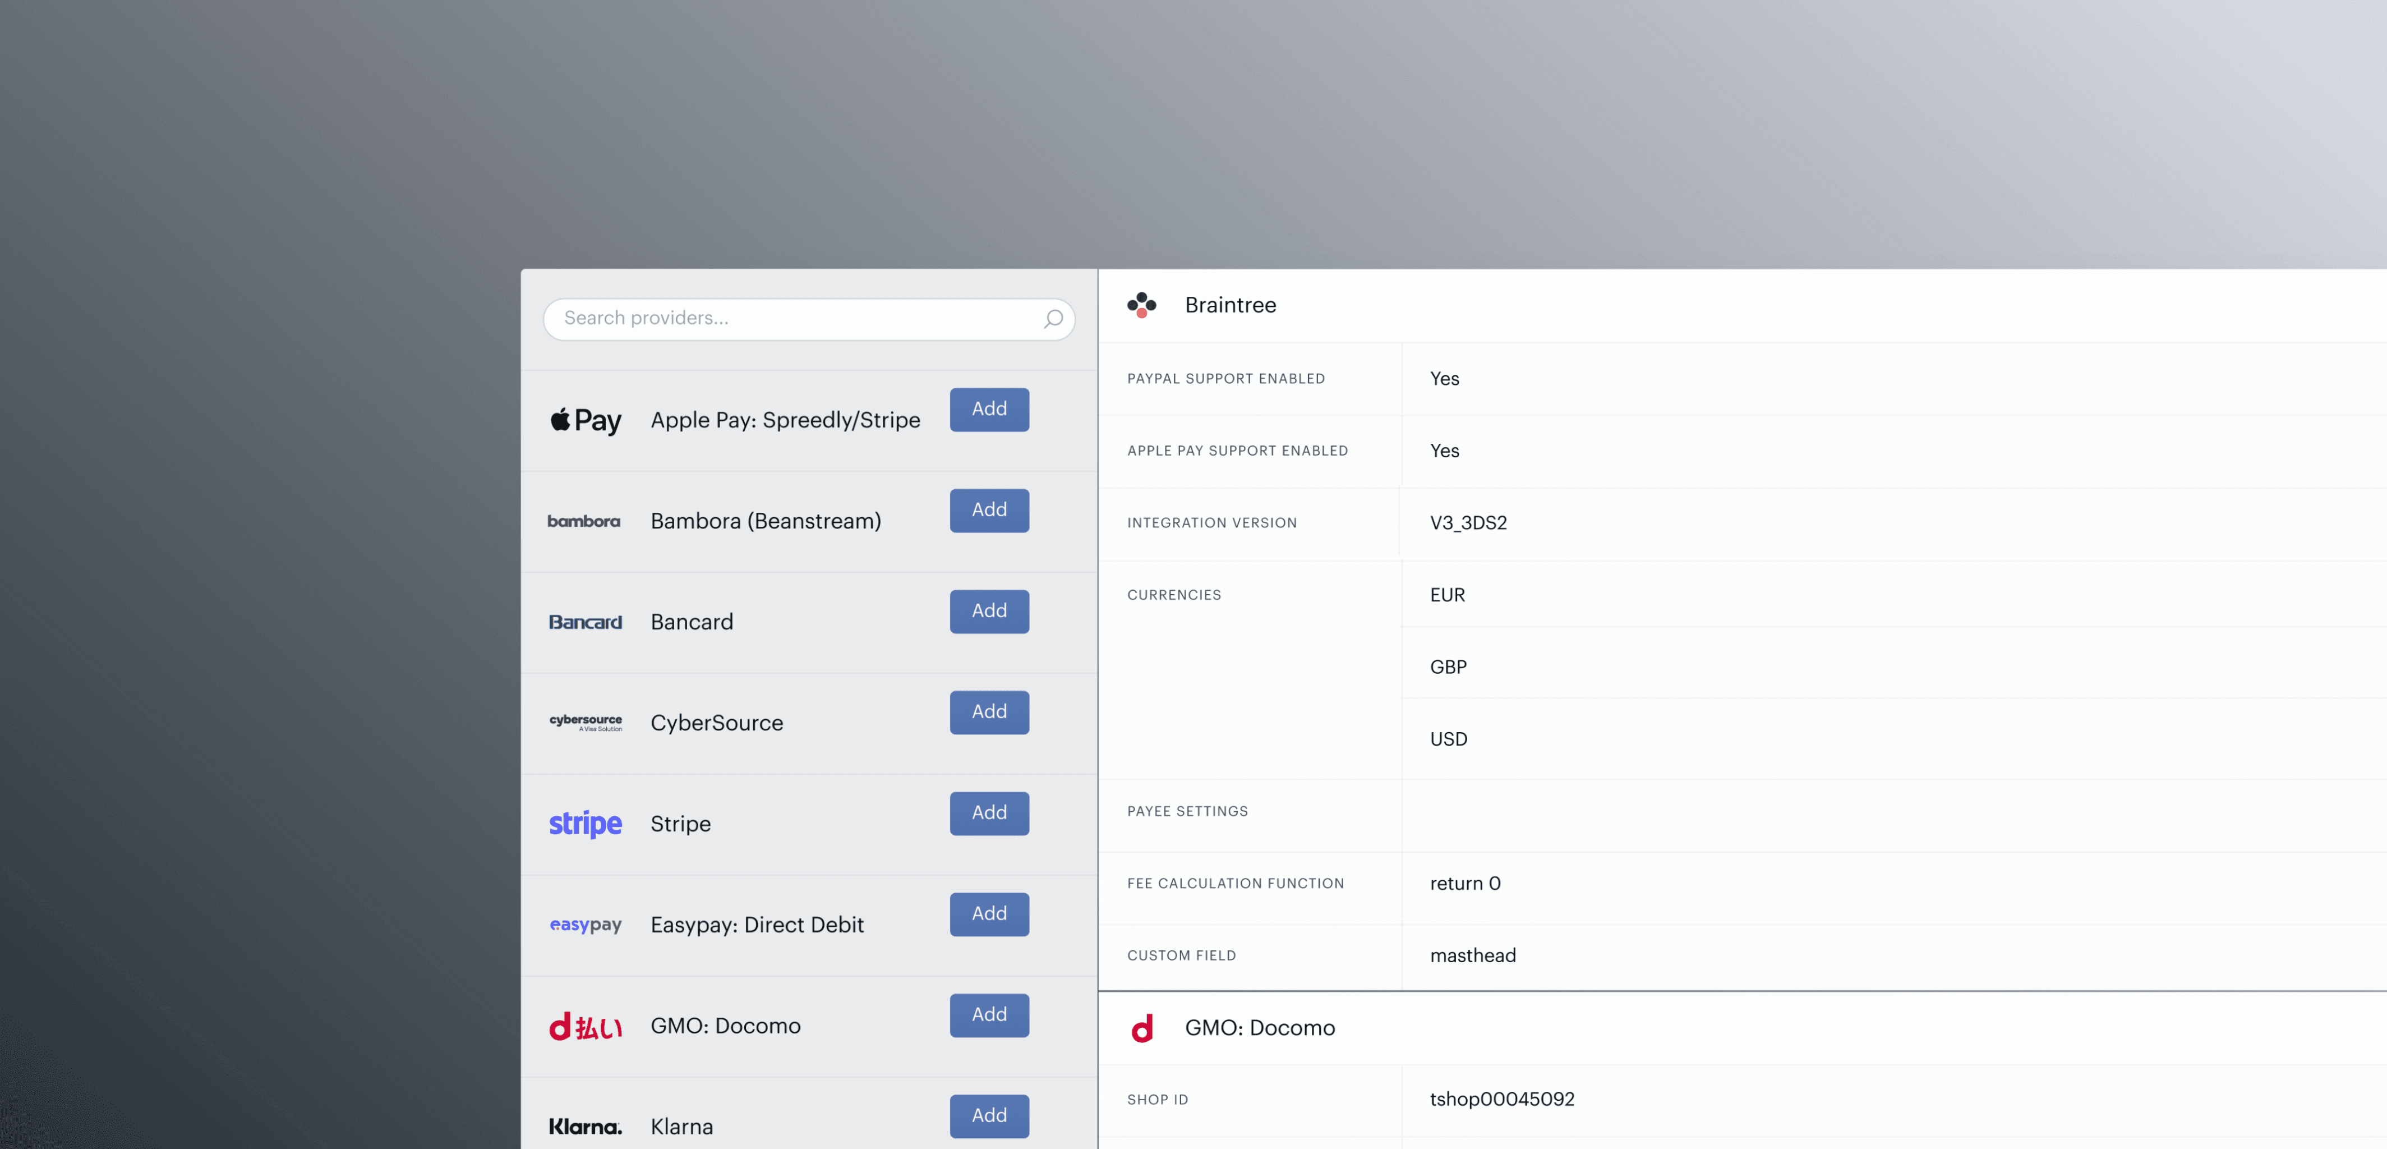Add the CyberSource provider
2387x1149 pixels.
(989, 713)
